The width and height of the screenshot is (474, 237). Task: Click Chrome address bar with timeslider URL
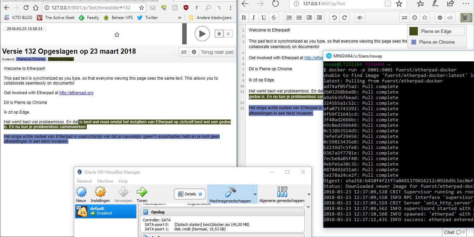click(x=91, y=8)
